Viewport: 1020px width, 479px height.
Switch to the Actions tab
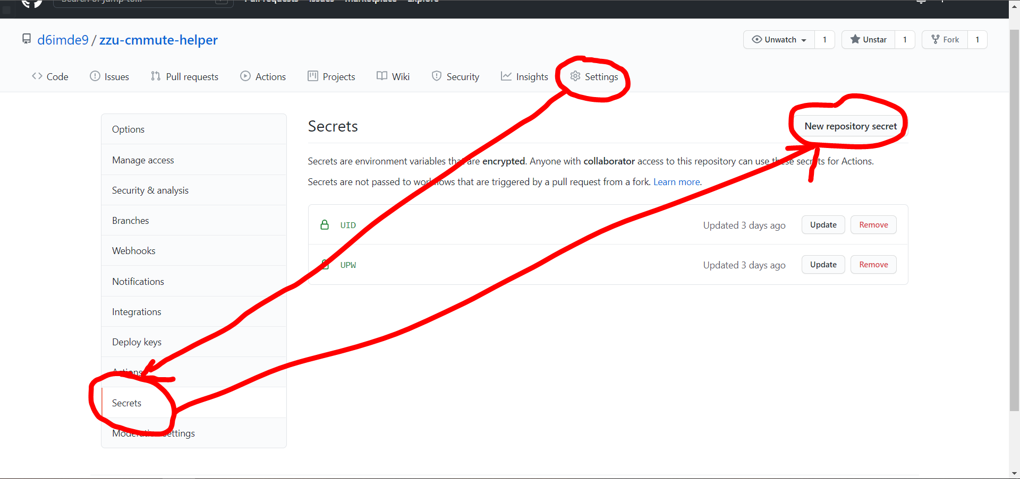click(x=263, y=76)
